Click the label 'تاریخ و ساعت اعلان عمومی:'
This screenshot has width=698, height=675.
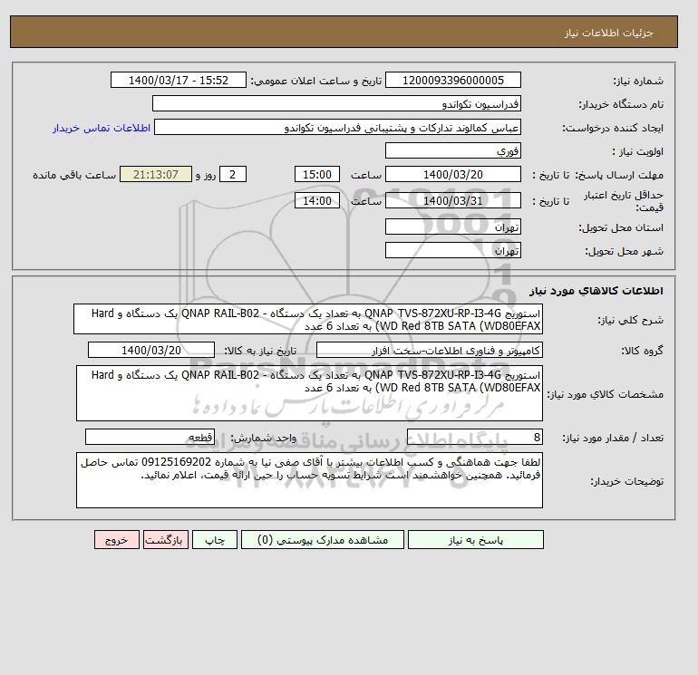click(x=316, y=81)
